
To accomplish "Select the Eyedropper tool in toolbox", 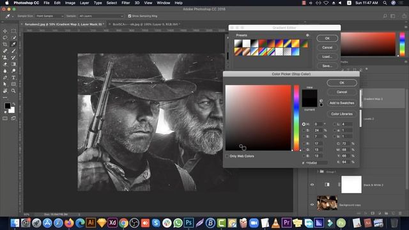I will [13, 44].
